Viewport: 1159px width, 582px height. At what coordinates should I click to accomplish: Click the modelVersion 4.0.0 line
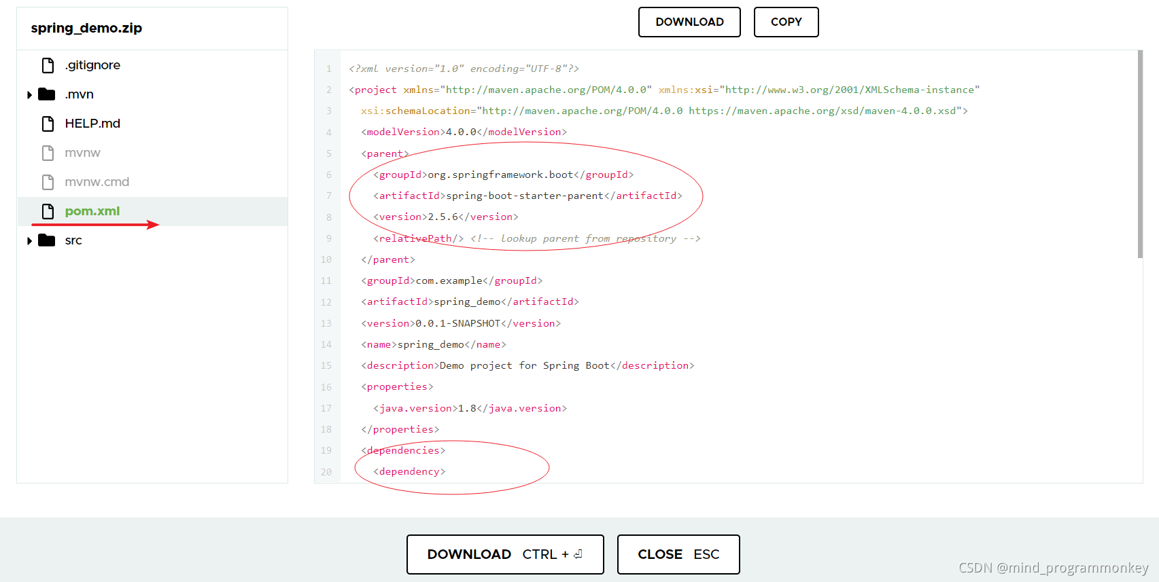coord(464,132)
